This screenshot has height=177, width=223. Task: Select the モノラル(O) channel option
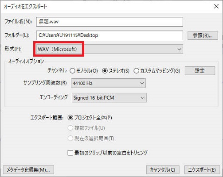click(x=84, y=71)
